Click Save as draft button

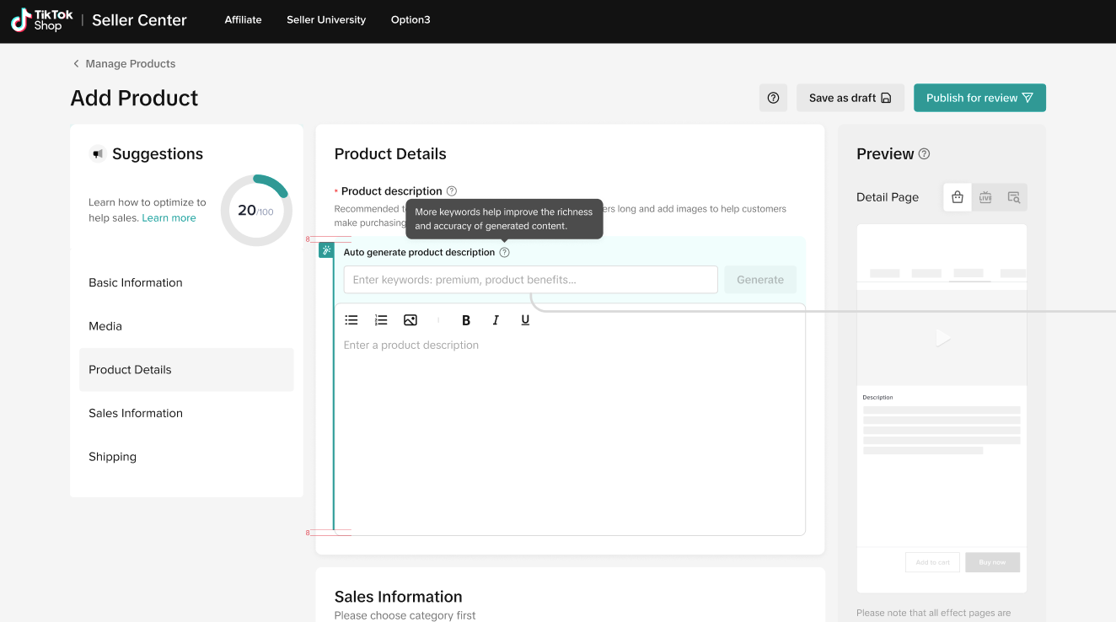coord(850,98)
